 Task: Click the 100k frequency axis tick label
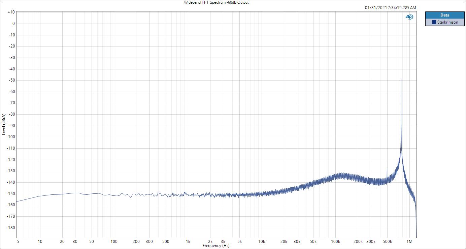(336, 242)
